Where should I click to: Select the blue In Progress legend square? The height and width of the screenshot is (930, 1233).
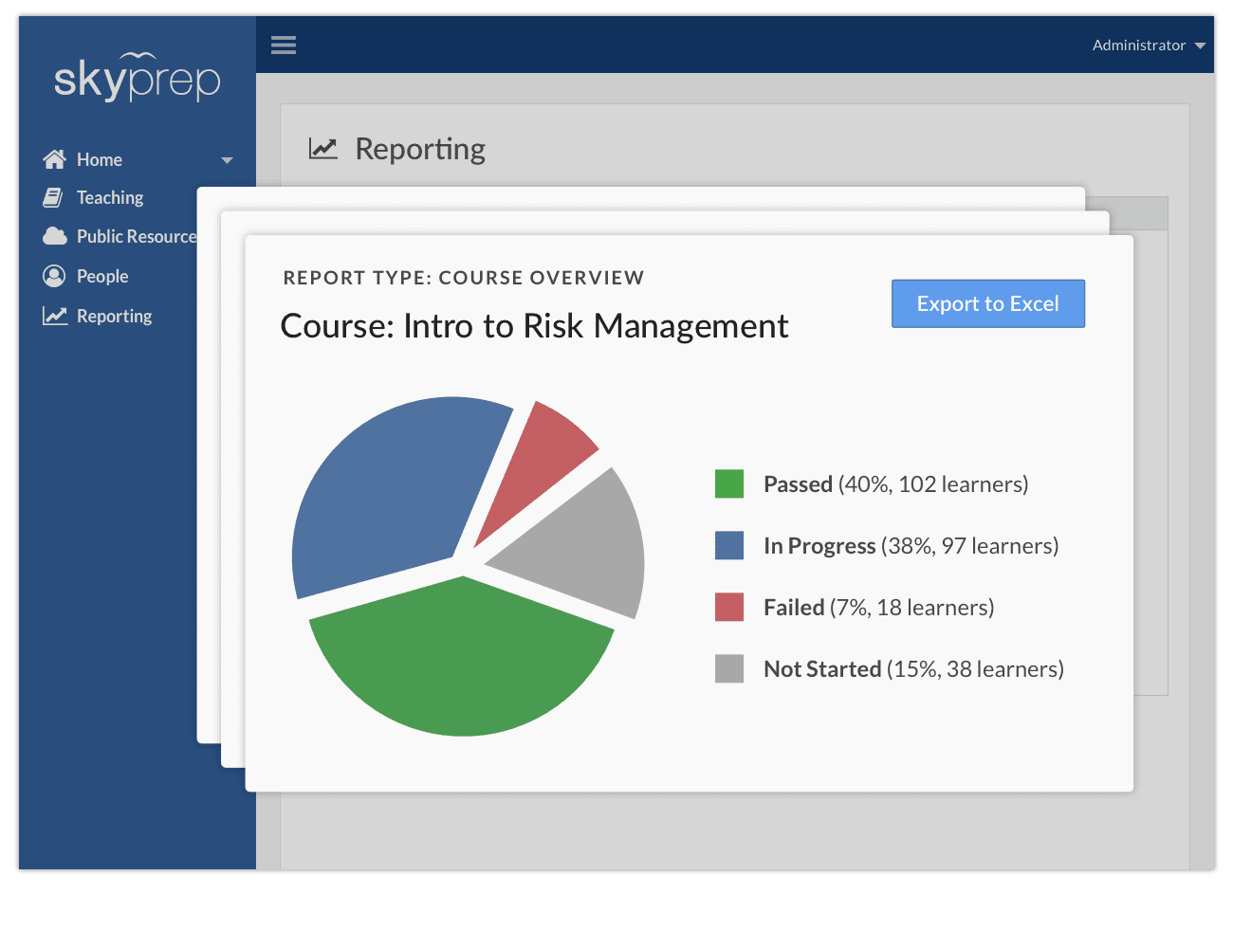[x=727, y=545]
